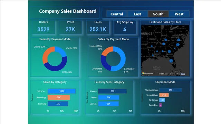Click the Virginia bubble on the map

(179, 40)
